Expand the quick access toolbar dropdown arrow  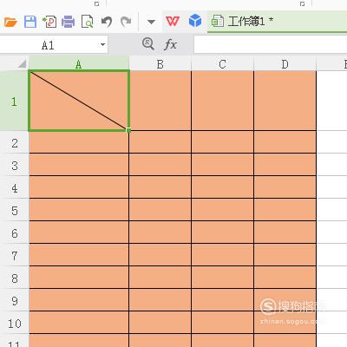(x=151, y=22)
